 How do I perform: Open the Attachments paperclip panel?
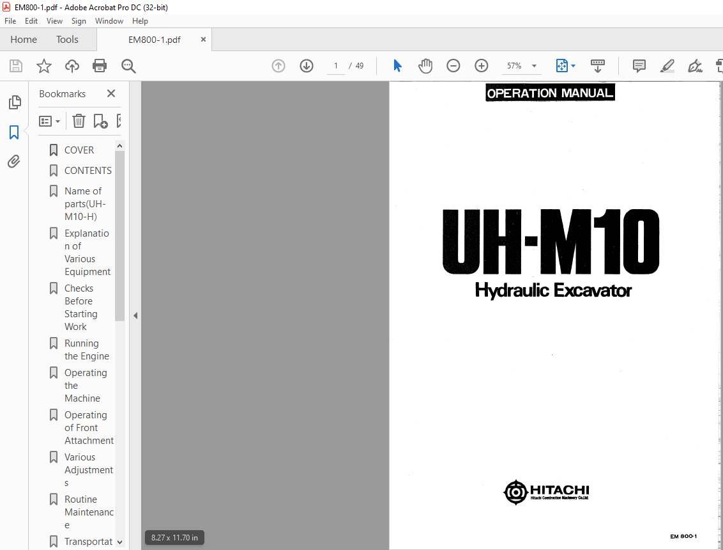coord(14,162)
